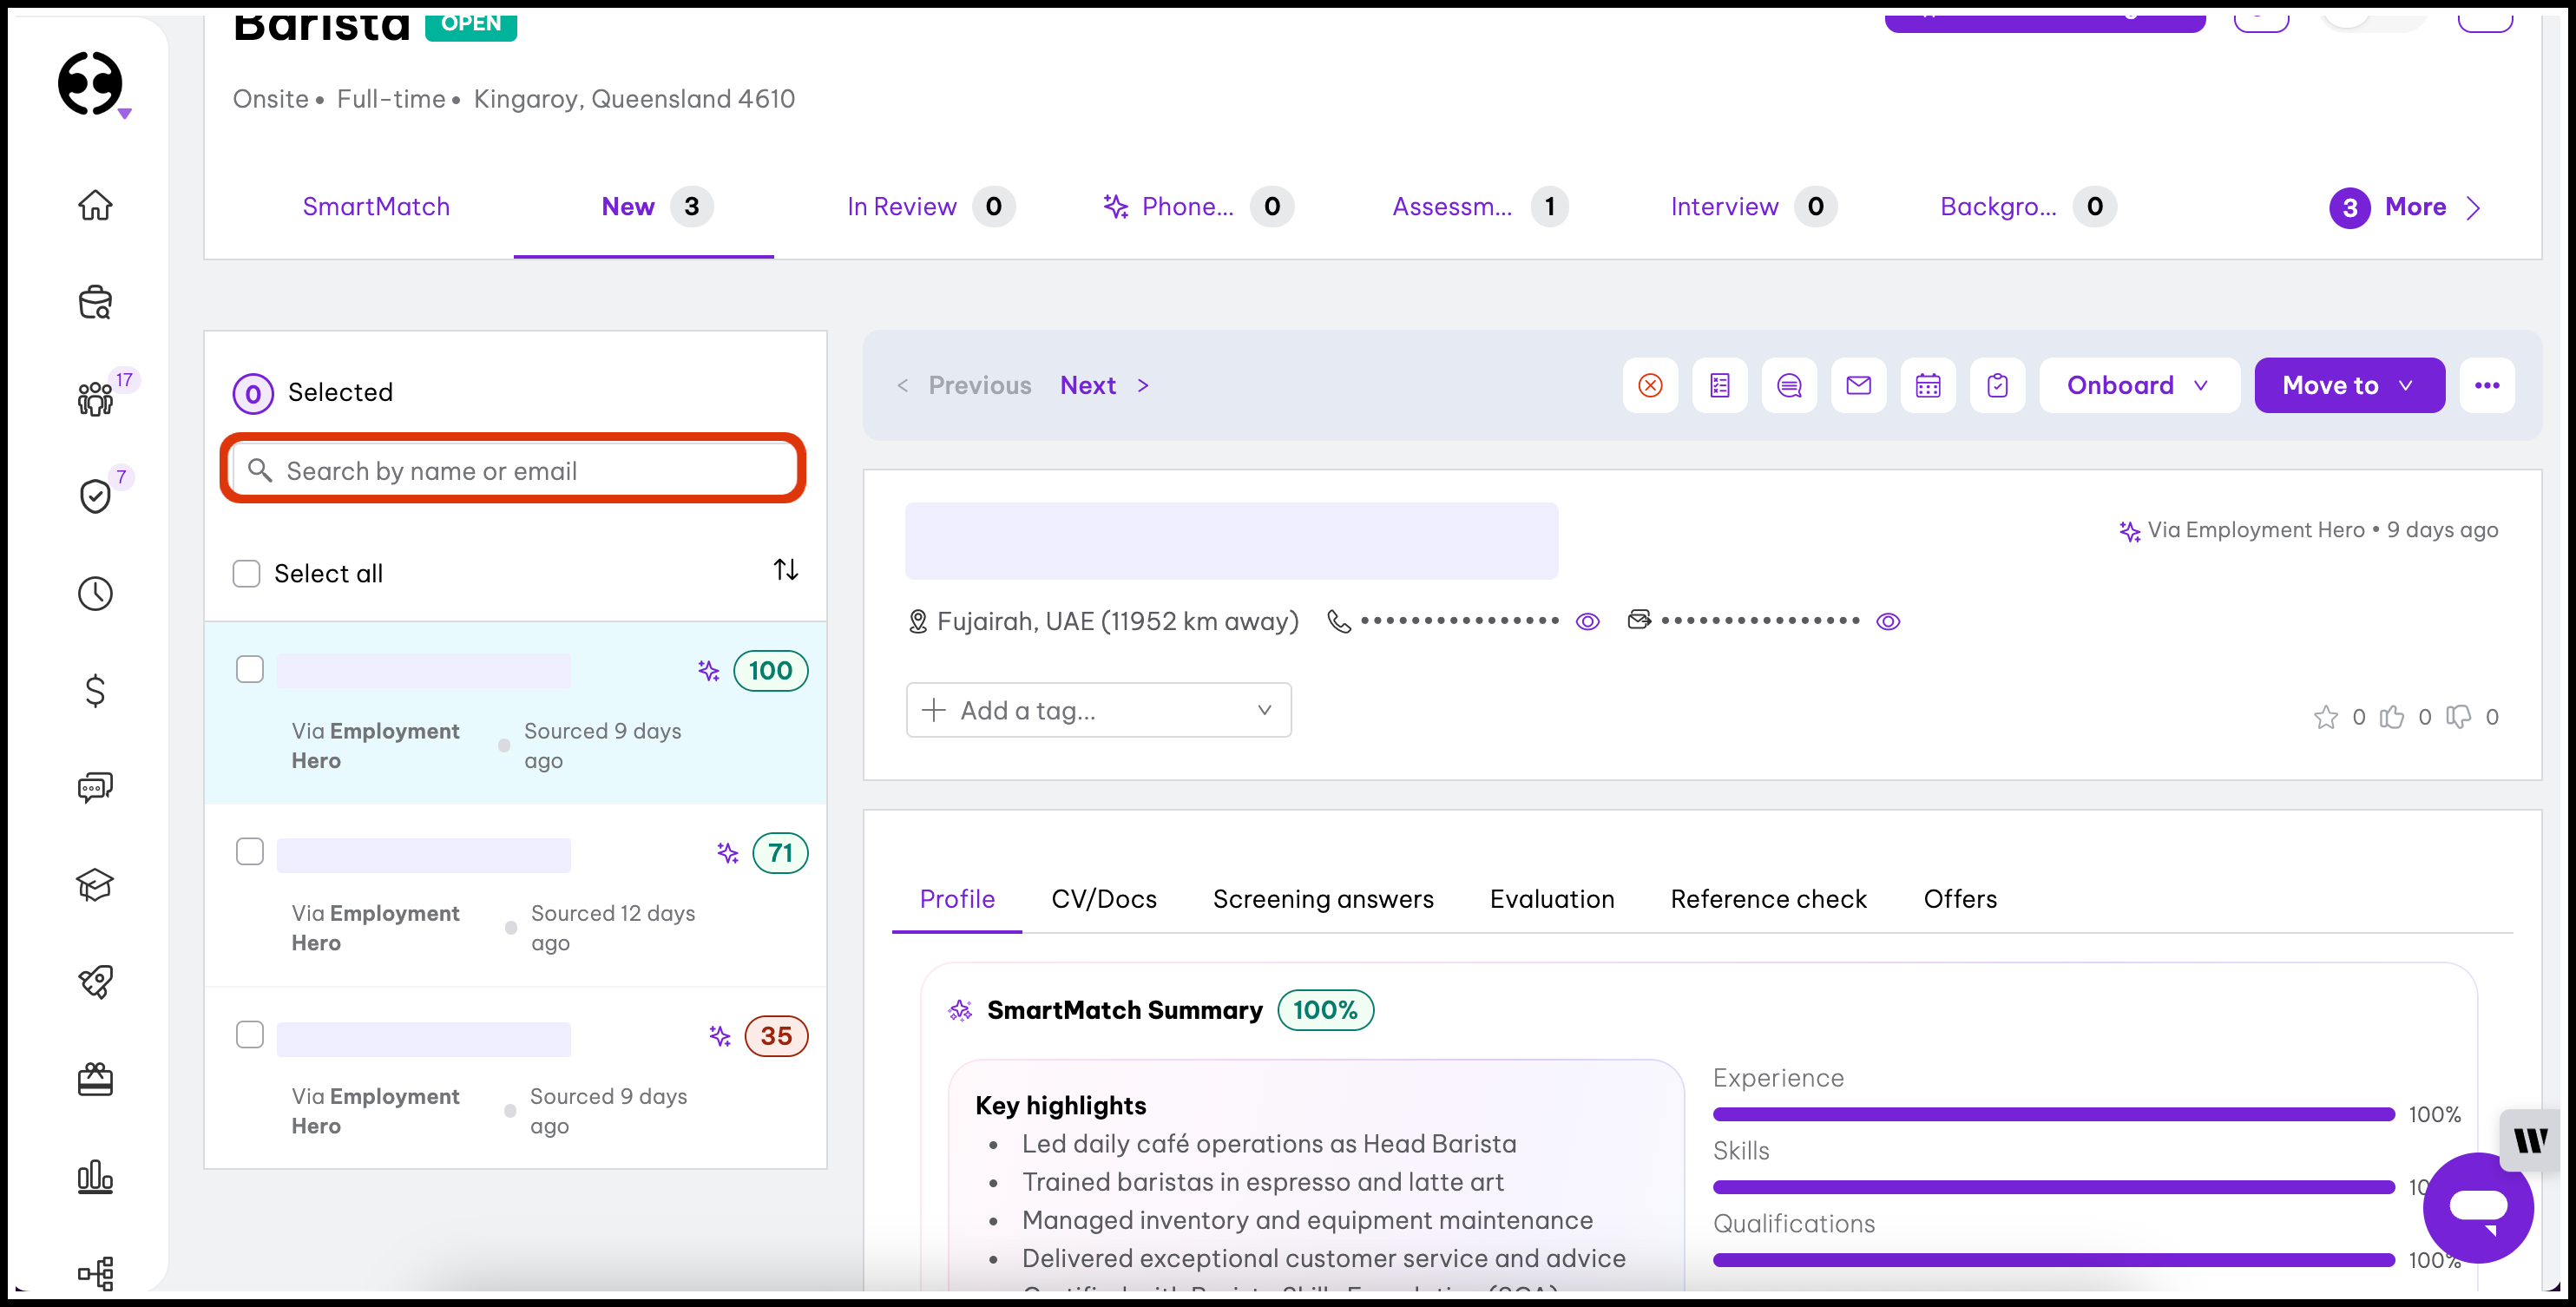Click the Search by name or email field

click(513, 470)
